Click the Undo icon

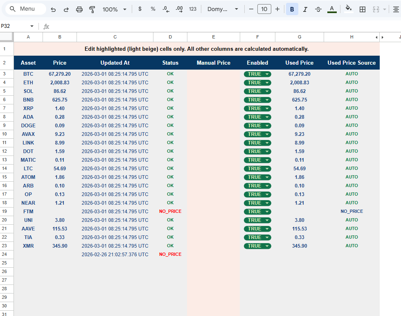pos(53,9)
